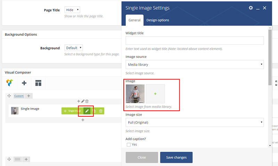Expand the Image source dropdown
Viewport: 278px width, 166px height.
(194, 65)
